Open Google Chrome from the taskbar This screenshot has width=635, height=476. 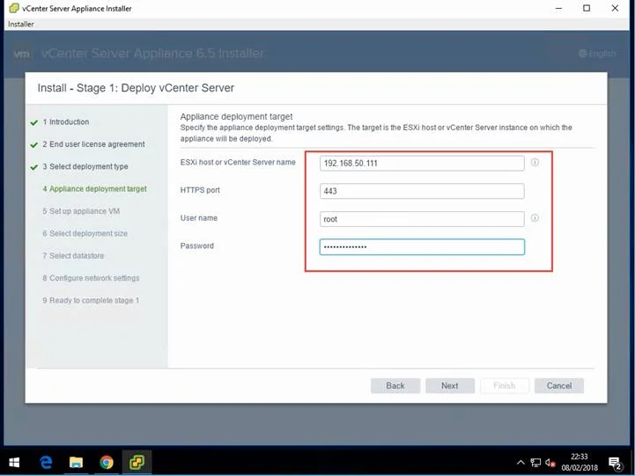tap(107, 462)
